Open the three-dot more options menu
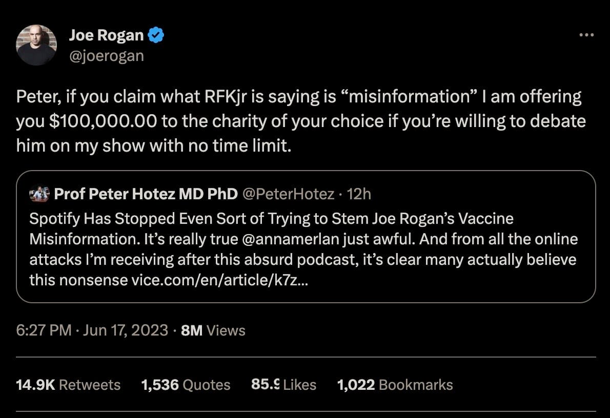 tap(586, 35)
